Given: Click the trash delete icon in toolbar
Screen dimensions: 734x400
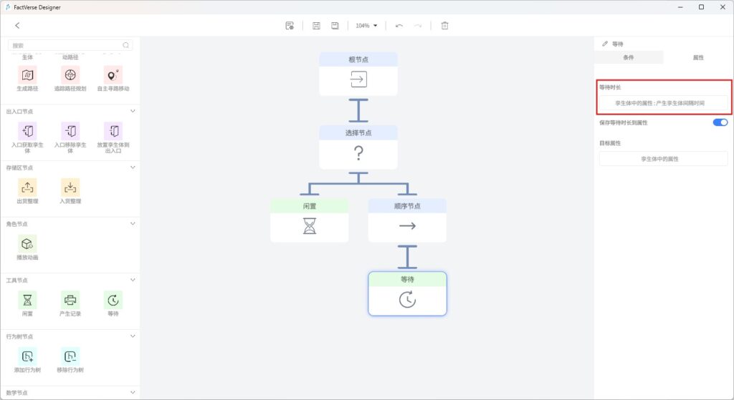Looking at the screenshot, I should (x=444, y=26).
